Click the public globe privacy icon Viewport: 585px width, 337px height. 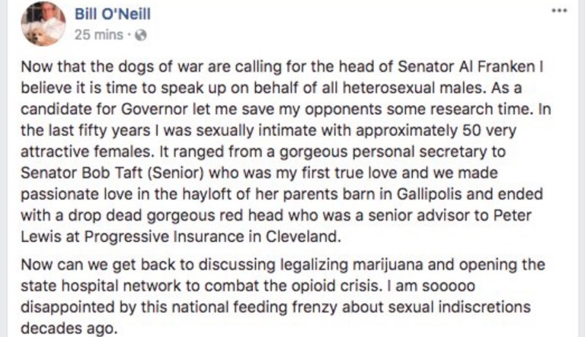click(x=141, y=34)
